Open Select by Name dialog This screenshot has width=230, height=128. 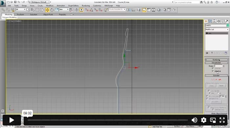click(x=33, y=10)
